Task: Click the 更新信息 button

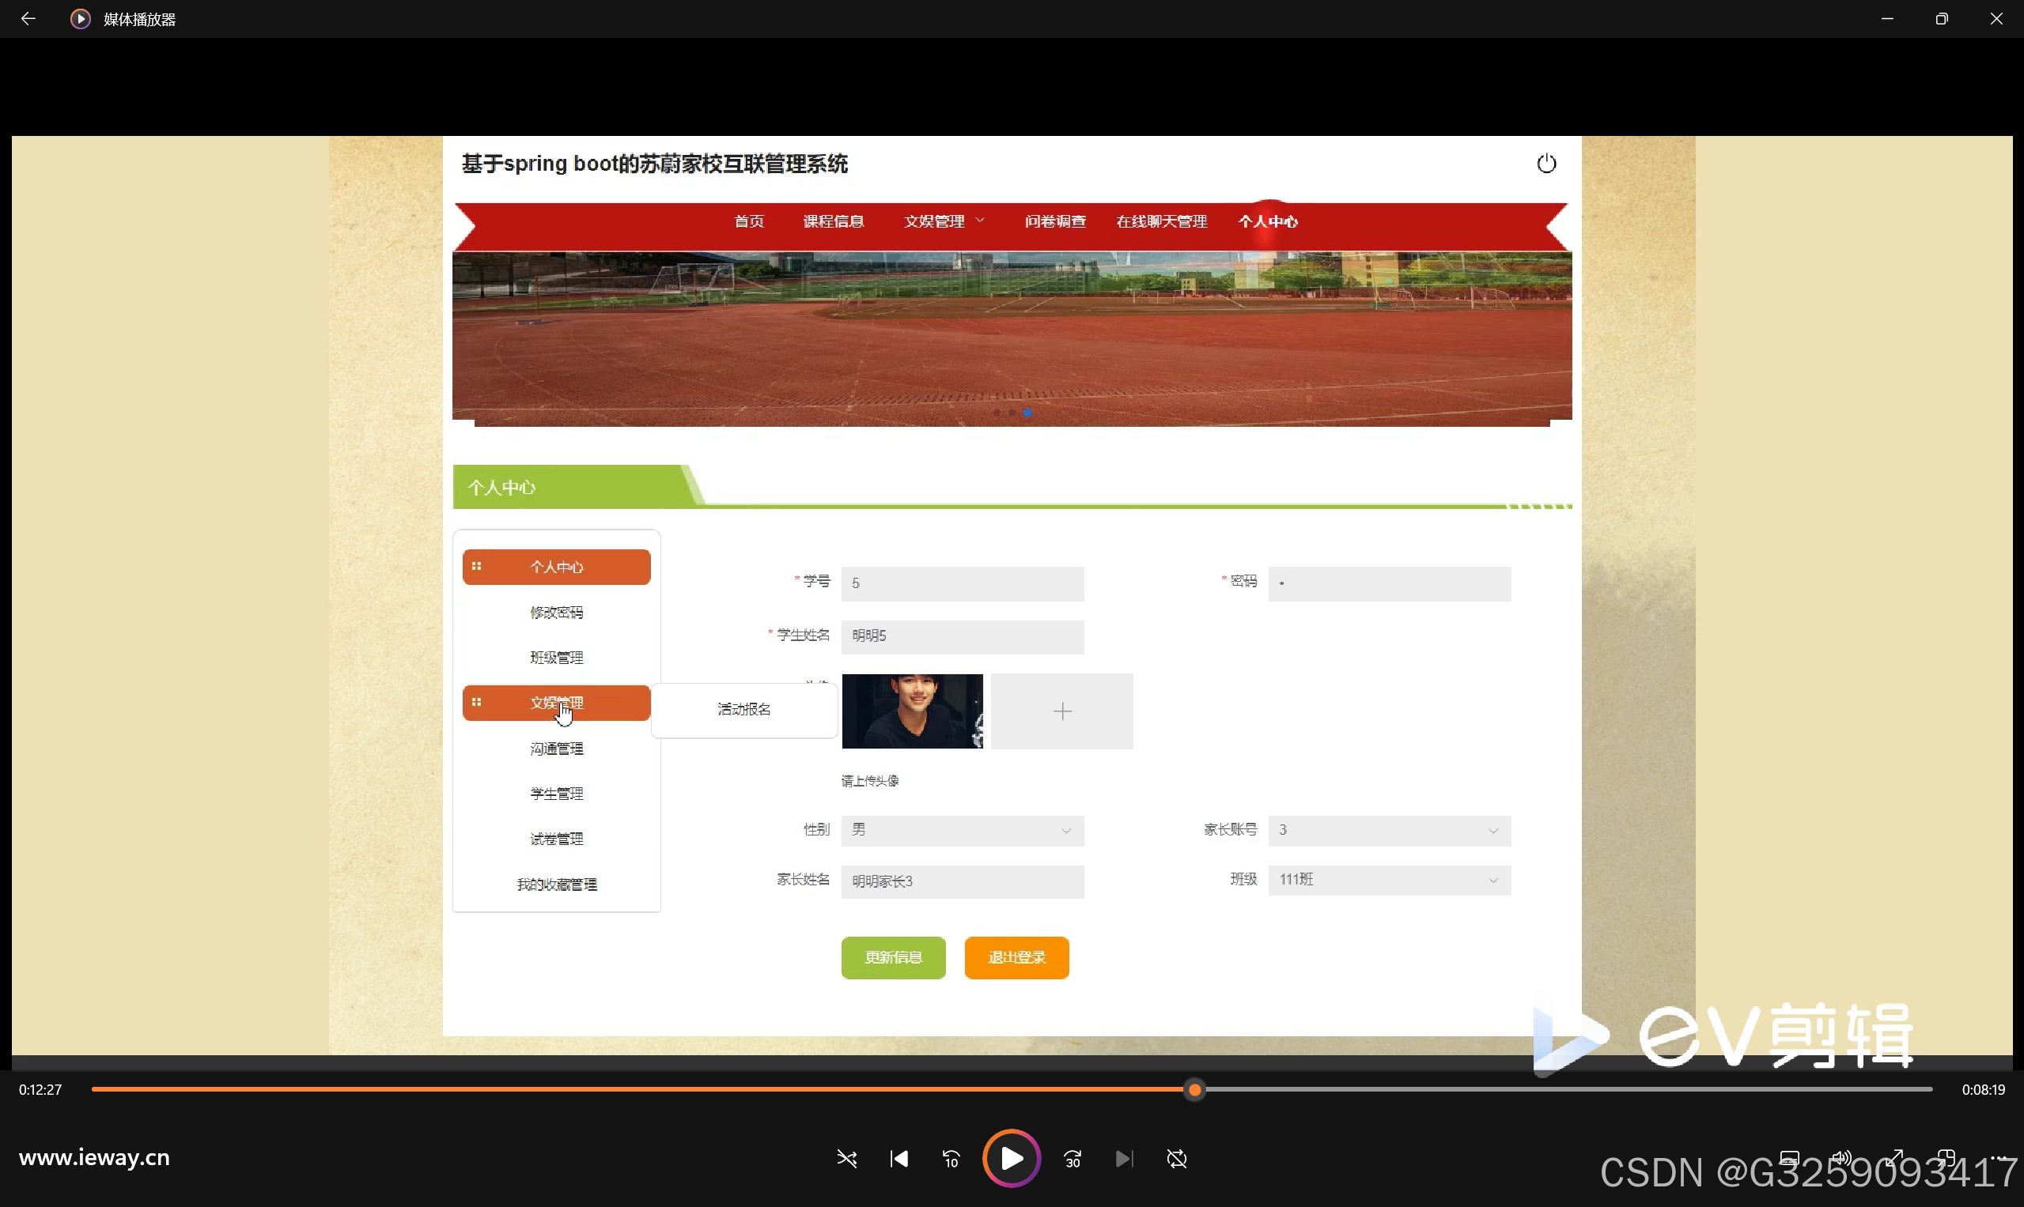Action: pyautogui.click(x=893, y=957)
